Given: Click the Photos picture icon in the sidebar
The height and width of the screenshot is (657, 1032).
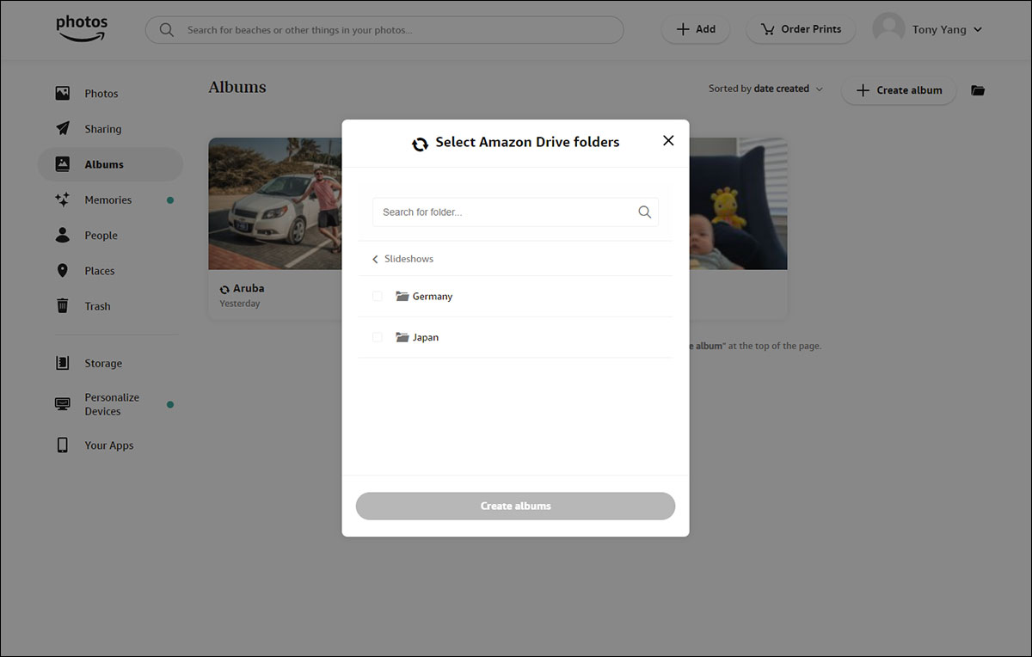Looking at the screenshot, I should [63, 93].
